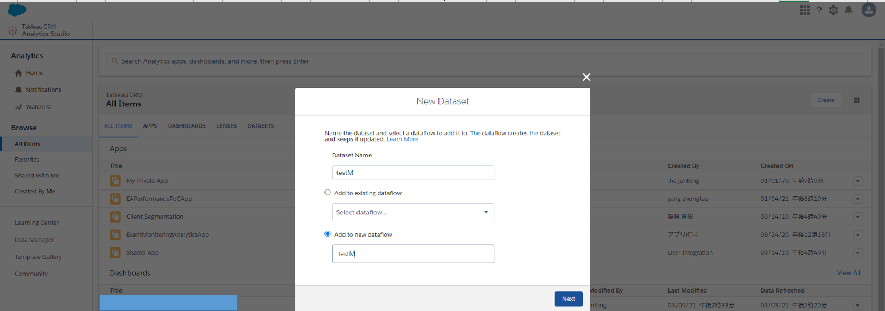Open the EAPerformancePoCApp title
This screenshot has height=311, width=885.
tap(159, 199)
